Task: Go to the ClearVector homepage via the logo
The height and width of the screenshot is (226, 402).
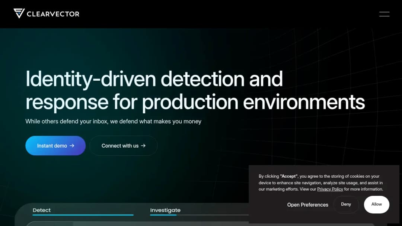Action: click(47, 13)
